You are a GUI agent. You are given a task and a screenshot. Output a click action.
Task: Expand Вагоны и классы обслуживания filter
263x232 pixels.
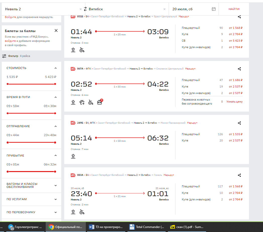55,185
